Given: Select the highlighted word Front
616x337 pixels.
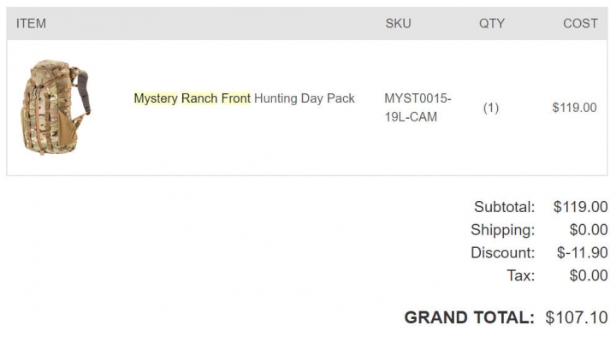Looking at the screenshot, I should coord(236,98).
